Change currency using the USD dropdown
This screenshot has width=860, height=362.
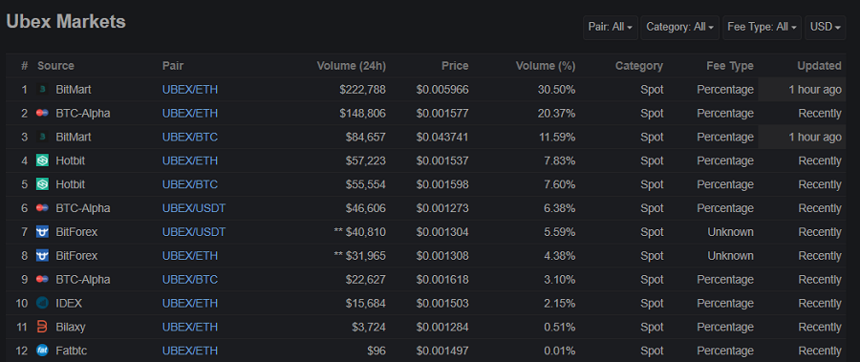[825, 27]
